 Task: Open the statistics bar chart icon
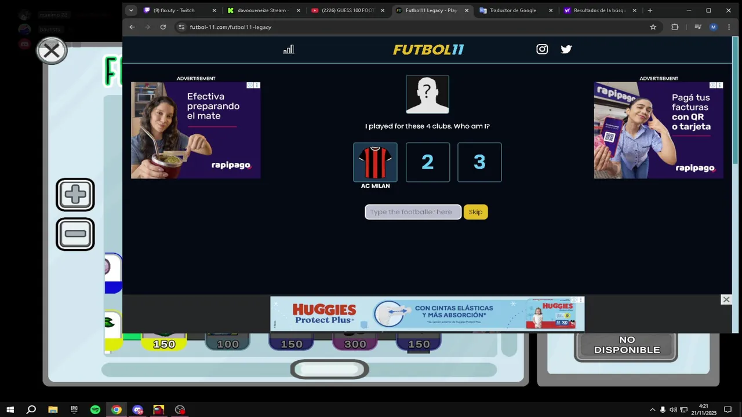click(289, 49)
